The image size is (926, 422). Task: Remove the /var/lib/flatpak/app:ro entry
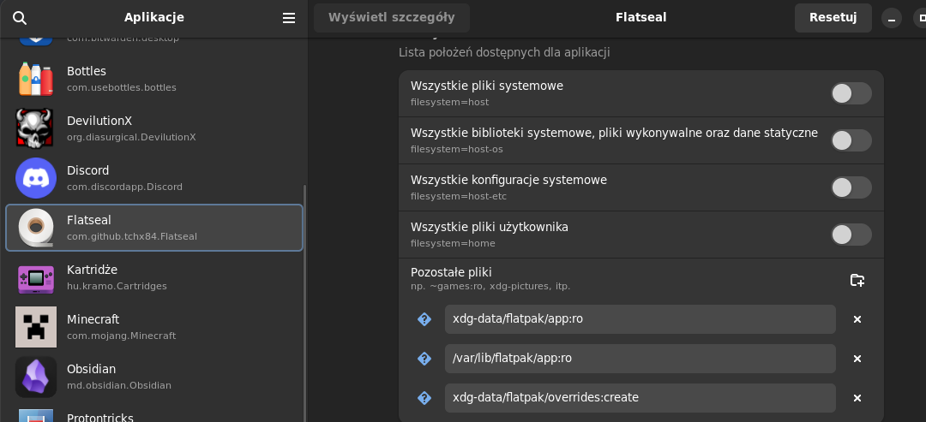857,359
